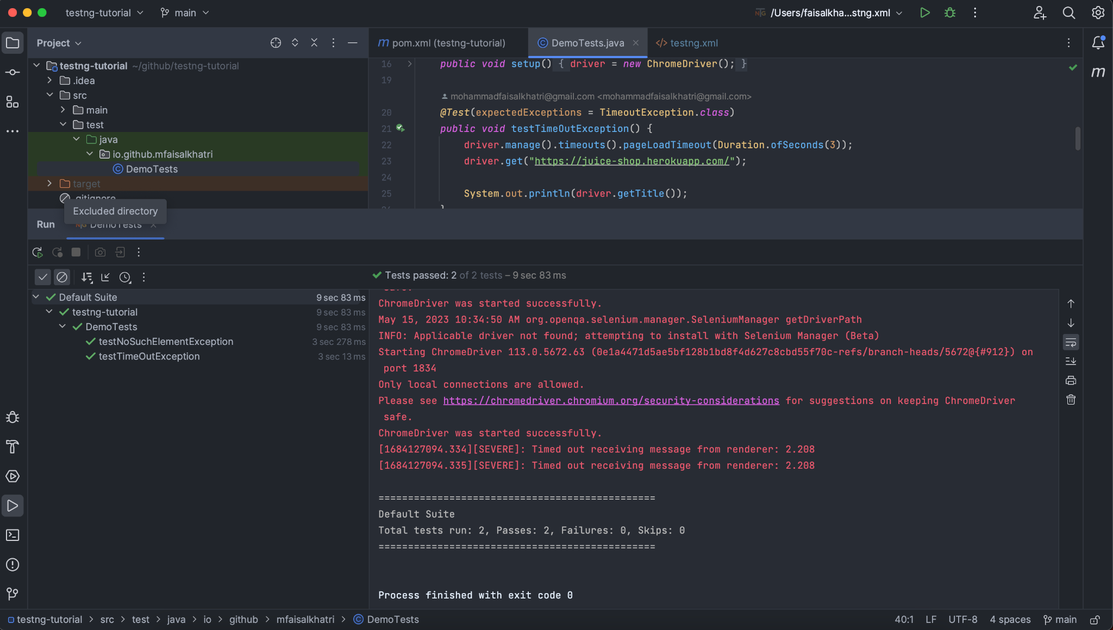
Task: Toggle showing passed tests in the results panel
Action: (42, 277)
